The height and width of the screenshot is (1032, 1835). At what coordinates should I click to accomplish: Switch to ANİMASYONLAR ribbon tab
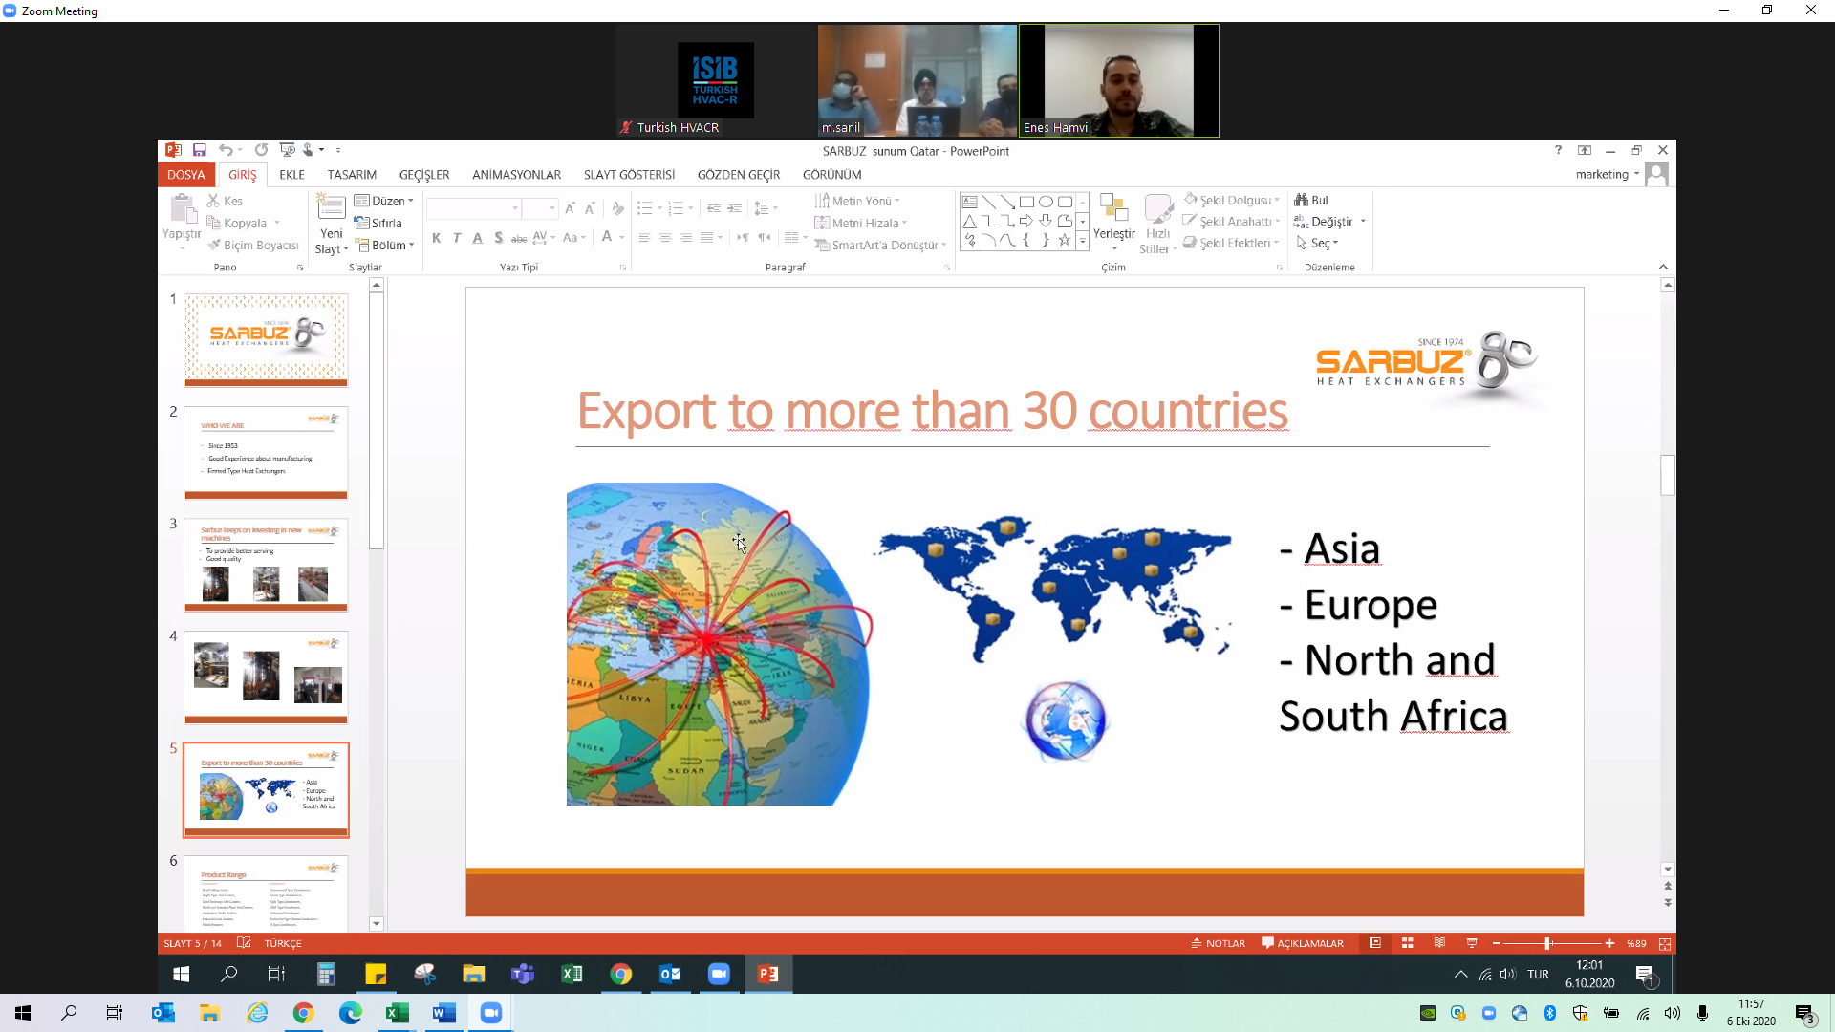pyautogui.click(x=516, y=174)
